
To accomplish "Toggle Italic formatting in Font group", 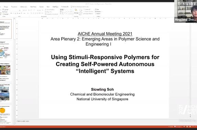I will tap(13, 13).
